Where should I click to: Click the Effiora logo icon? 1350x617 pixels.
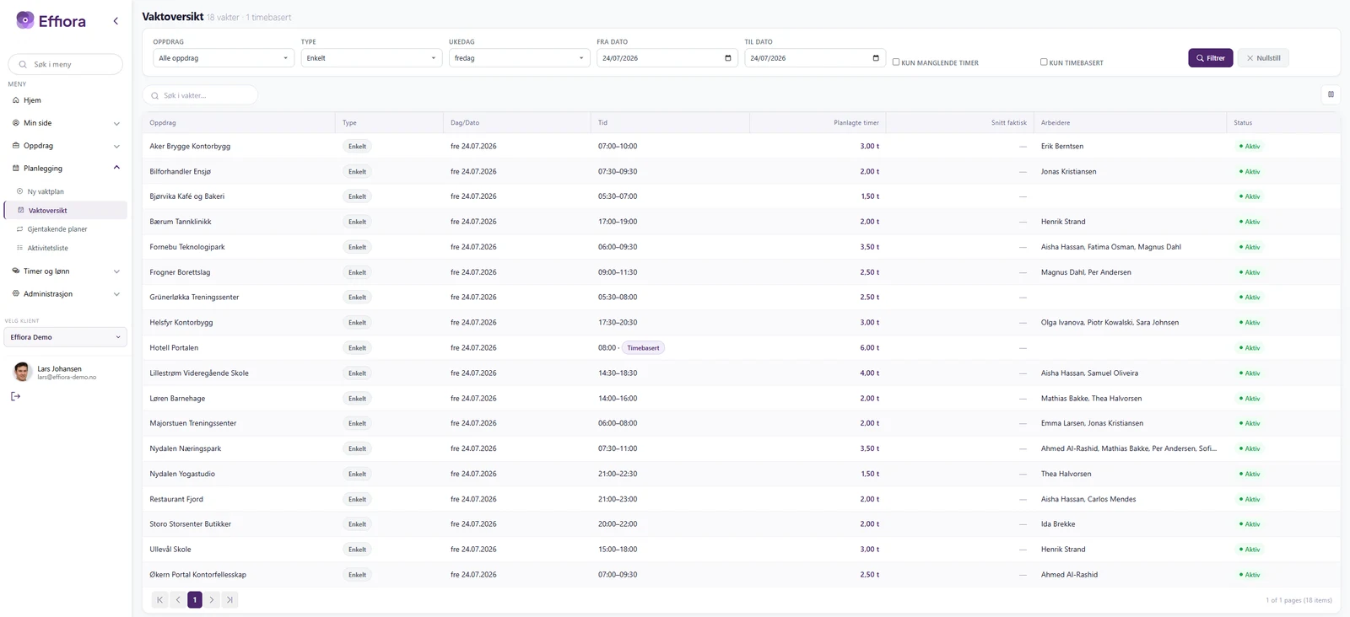(x=25, y=20)
